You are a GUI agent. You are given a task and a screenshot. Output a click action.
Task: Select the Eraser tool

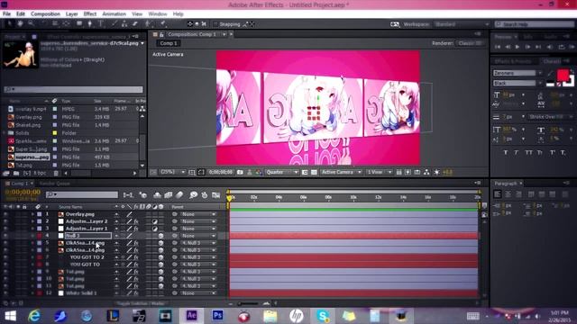(135, 24)
